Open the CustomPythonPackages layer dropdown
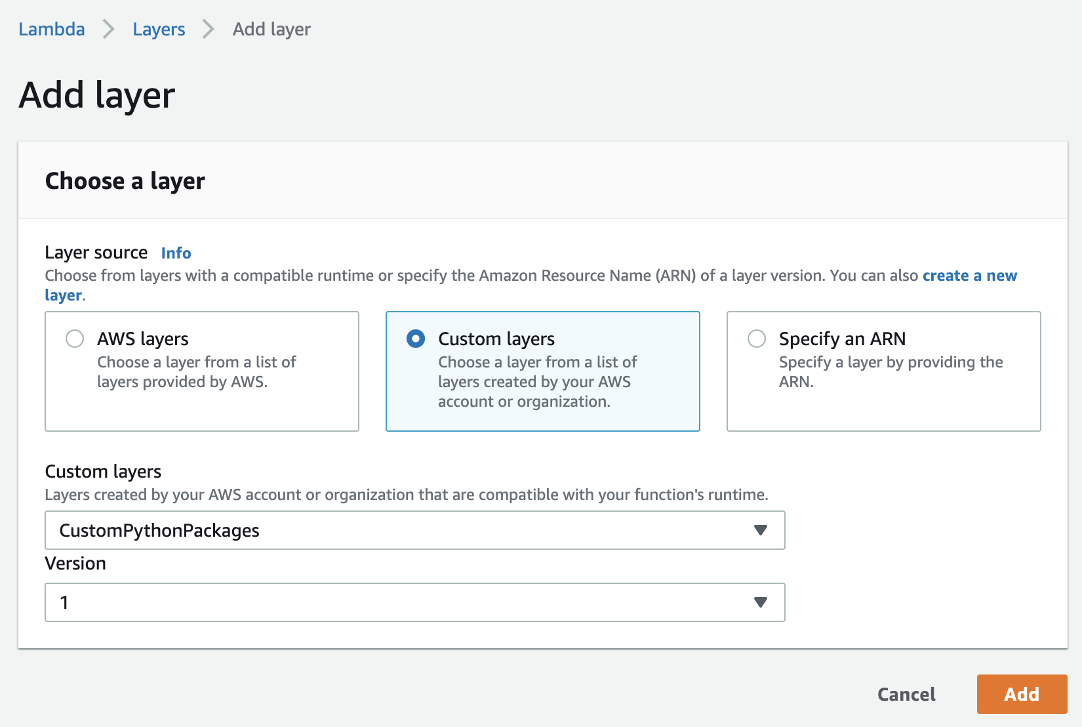 click(407, 530)
